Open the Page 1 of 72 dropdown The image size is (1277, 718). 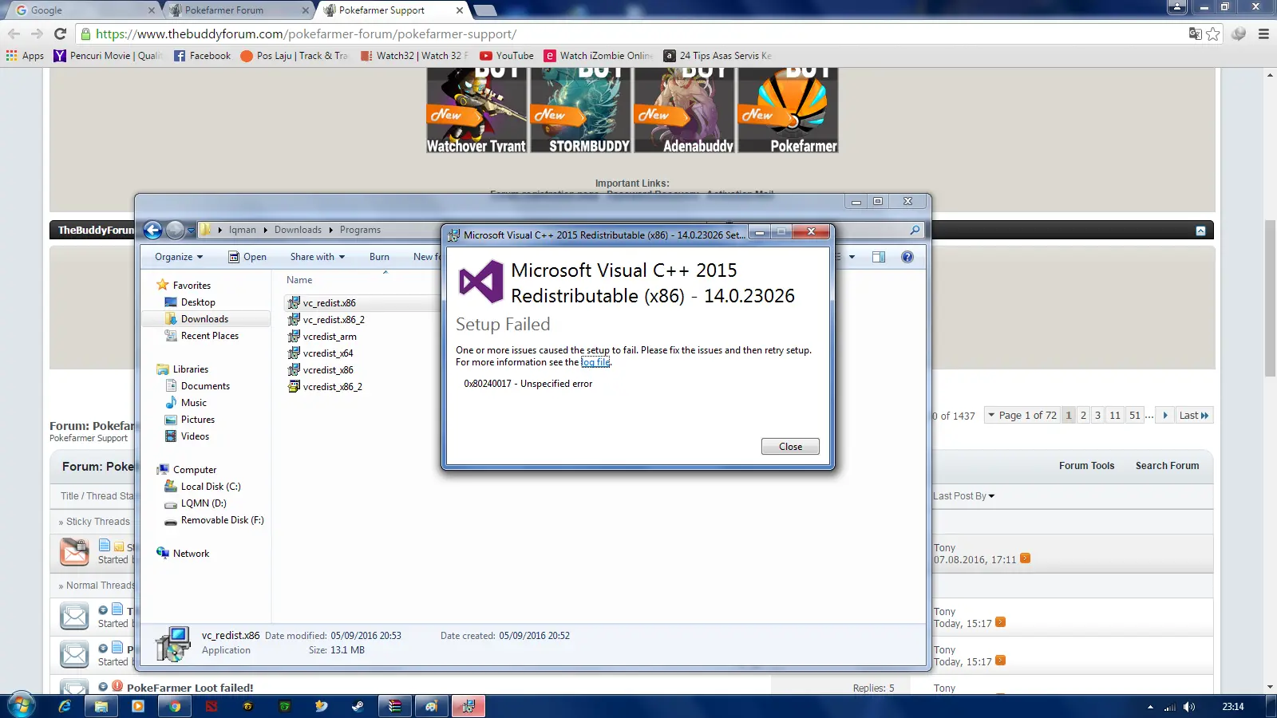pyautogui.click(x=1022, y=416)
